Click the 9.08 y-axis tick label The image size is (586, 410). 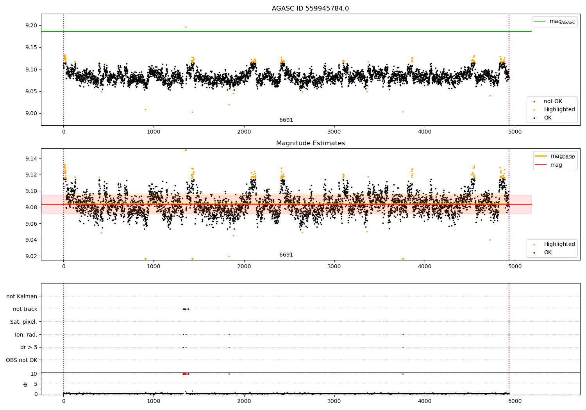30,207
